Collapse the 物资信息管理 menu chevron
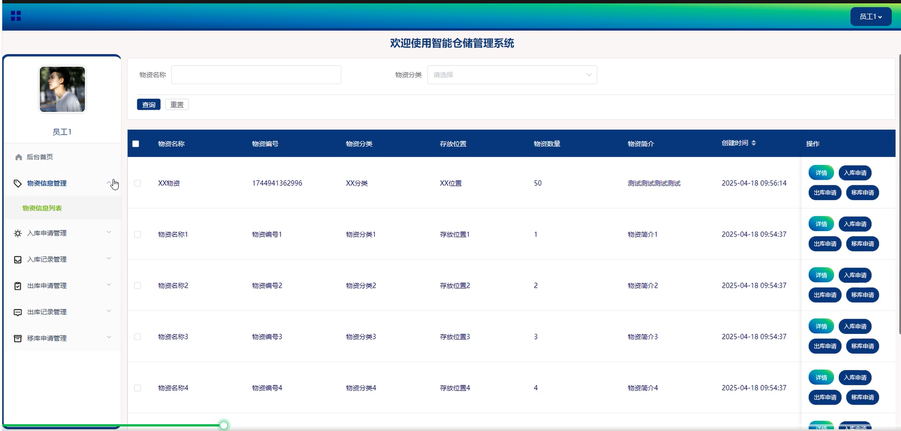 point(109,182)
